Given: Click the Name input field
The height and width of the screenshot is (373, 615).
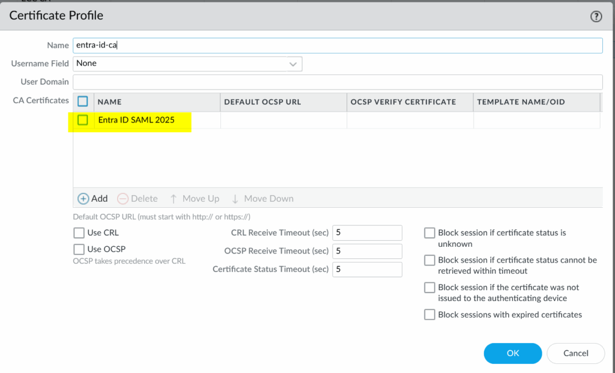Looking at the screenshot, I should click(338, 46).
